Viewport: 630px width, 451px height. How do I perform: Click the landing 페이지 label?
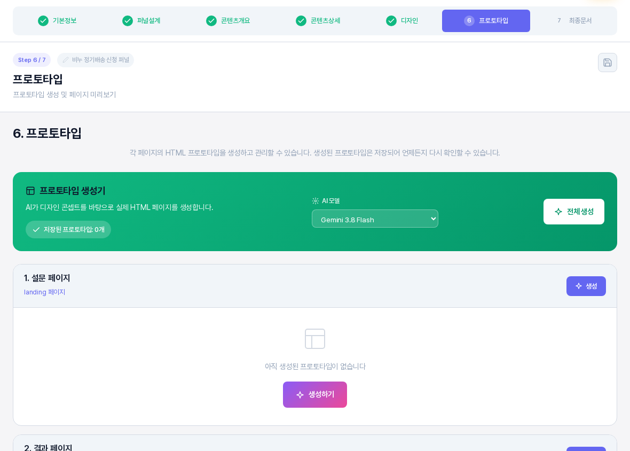click(x=45, y=292)
